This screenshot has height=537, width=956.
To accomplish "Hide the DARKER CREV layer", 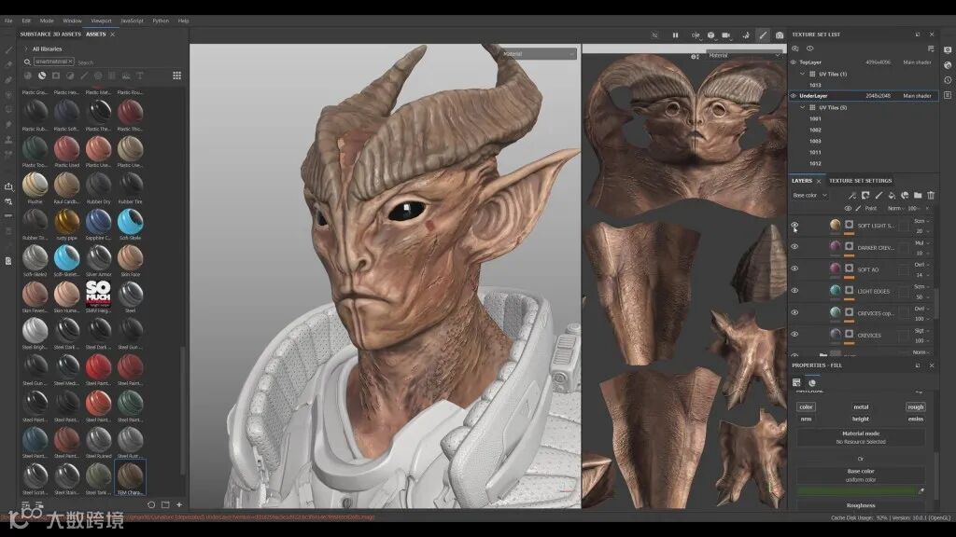I will point(794,246).
